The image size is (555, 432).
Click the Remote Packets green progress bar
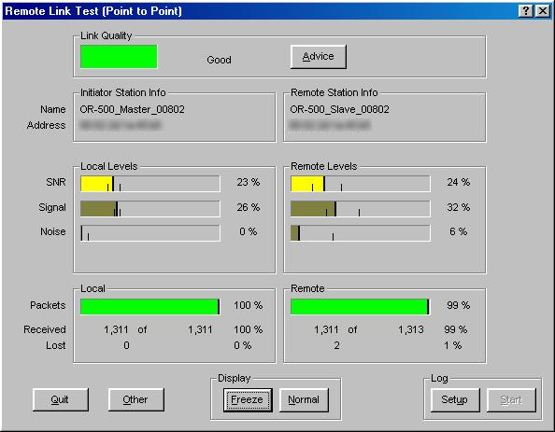coord(361,306)
